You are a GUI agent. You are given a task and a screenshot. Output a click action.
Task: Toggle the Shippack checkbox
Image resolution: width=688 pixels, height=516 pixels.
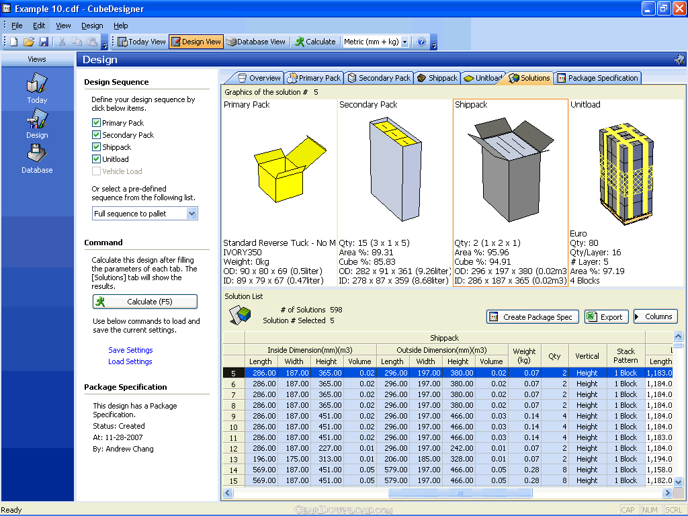pyautogui.click(x=96, y=147)
